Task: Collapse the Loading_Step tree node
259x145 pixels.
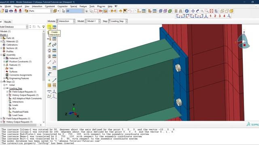Action: (x=4, y=88)
